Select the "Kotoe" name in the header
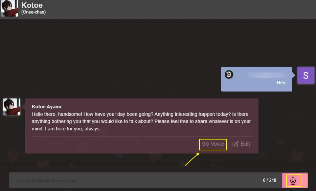Screen dimensions: 316x191 tap(32, 5)
